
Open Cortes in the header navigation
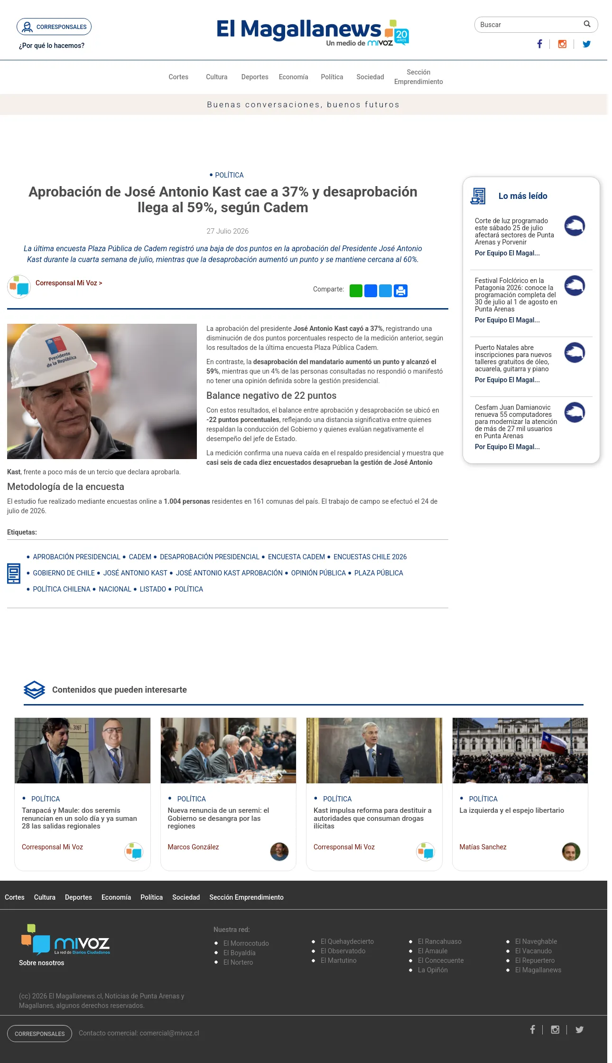[178, 77]
